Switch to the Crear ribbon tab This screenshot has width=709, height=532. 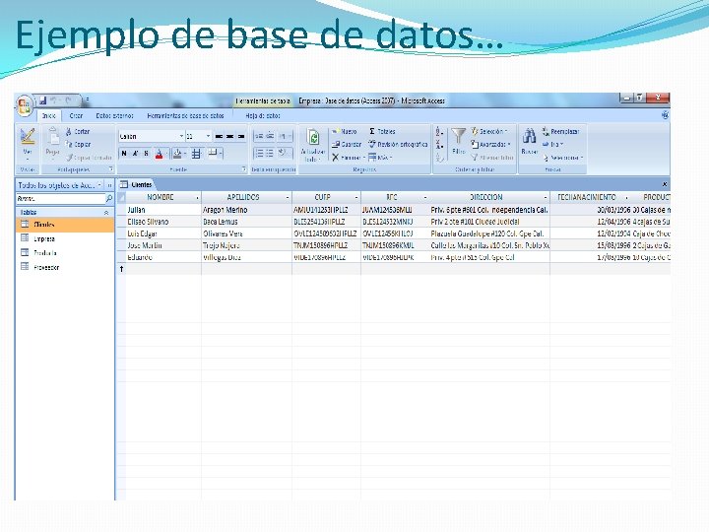point(76,116)
